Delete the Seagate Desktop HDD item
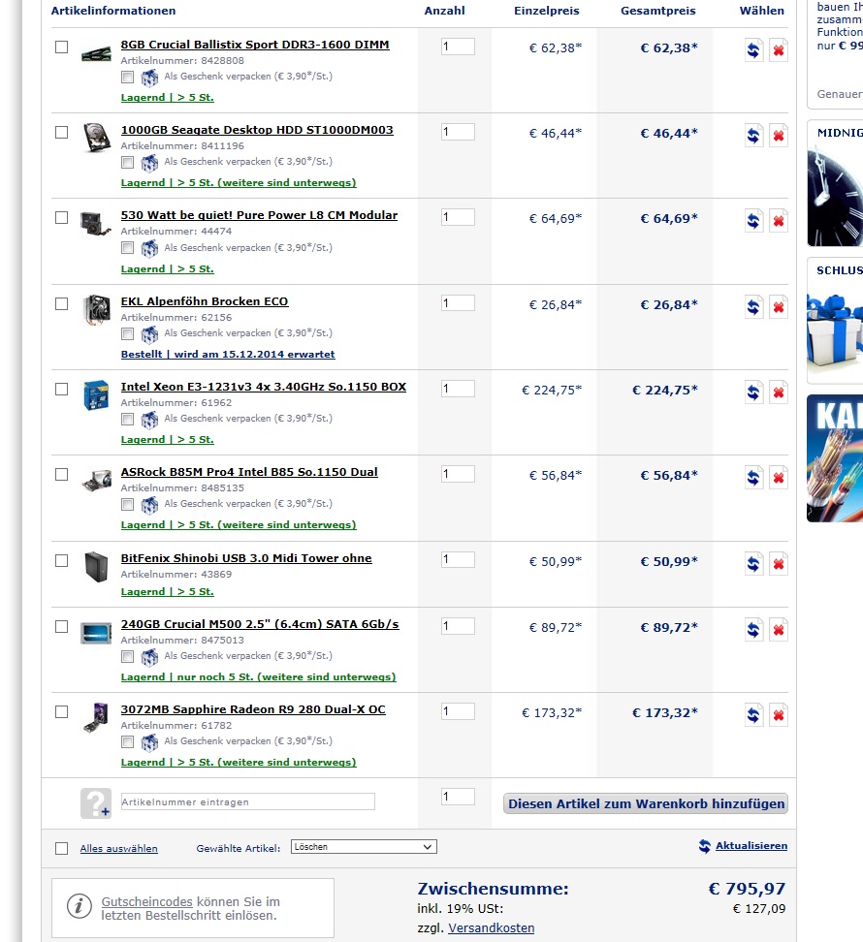This screenshot has height=942, width=863. [x=779, y=135]
